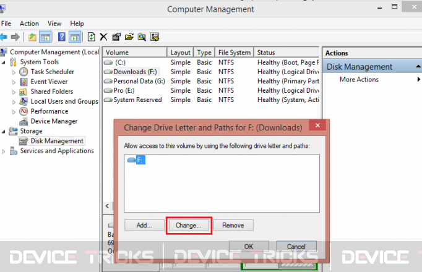Expand the Local Users and Groups node
This screenshot has width=422, height=272.
[x=14, y=102]
